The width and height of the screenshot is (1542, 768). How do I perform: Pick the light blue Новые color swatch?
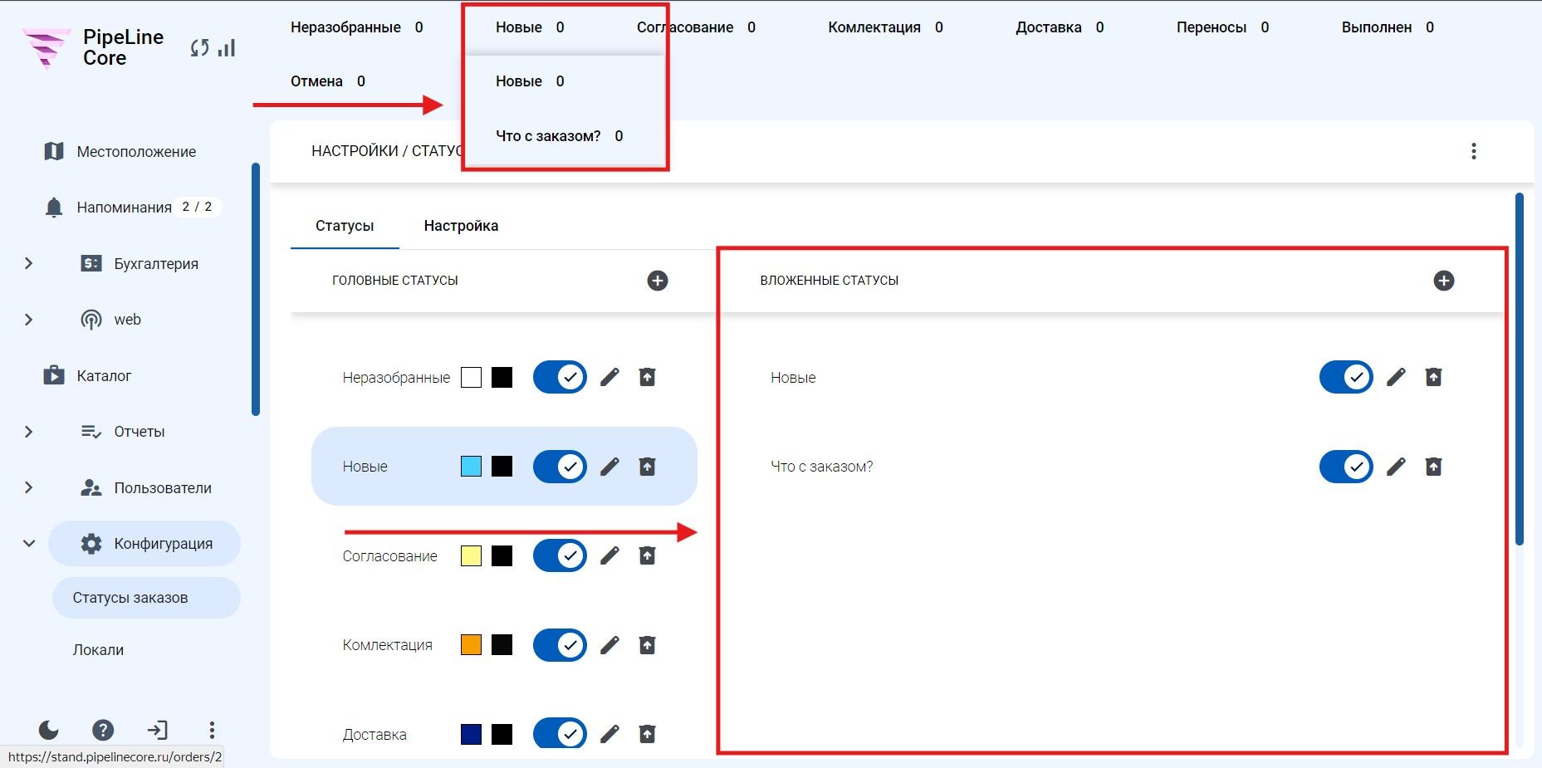click(x=471, y=467)
